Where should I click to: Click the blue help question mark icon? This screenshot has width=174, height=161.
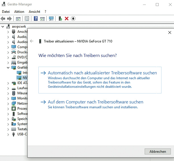[x=36, y=19]
